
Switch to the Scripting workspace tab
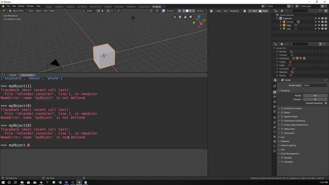[x=156, y=7]
